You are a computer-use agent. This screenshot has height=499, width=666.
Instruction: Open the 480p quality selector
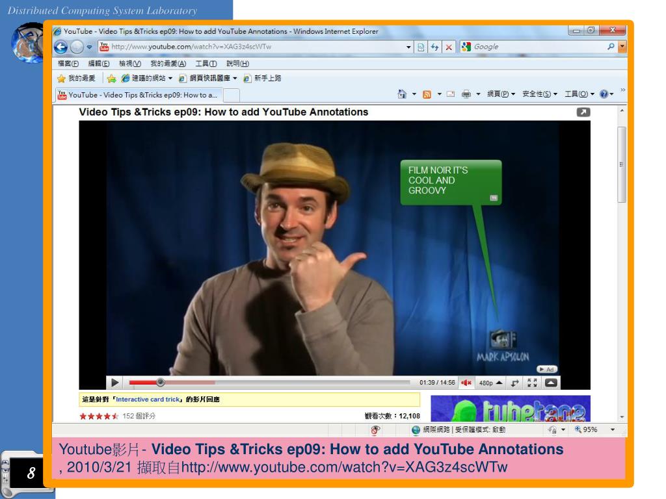pos(490,383)
